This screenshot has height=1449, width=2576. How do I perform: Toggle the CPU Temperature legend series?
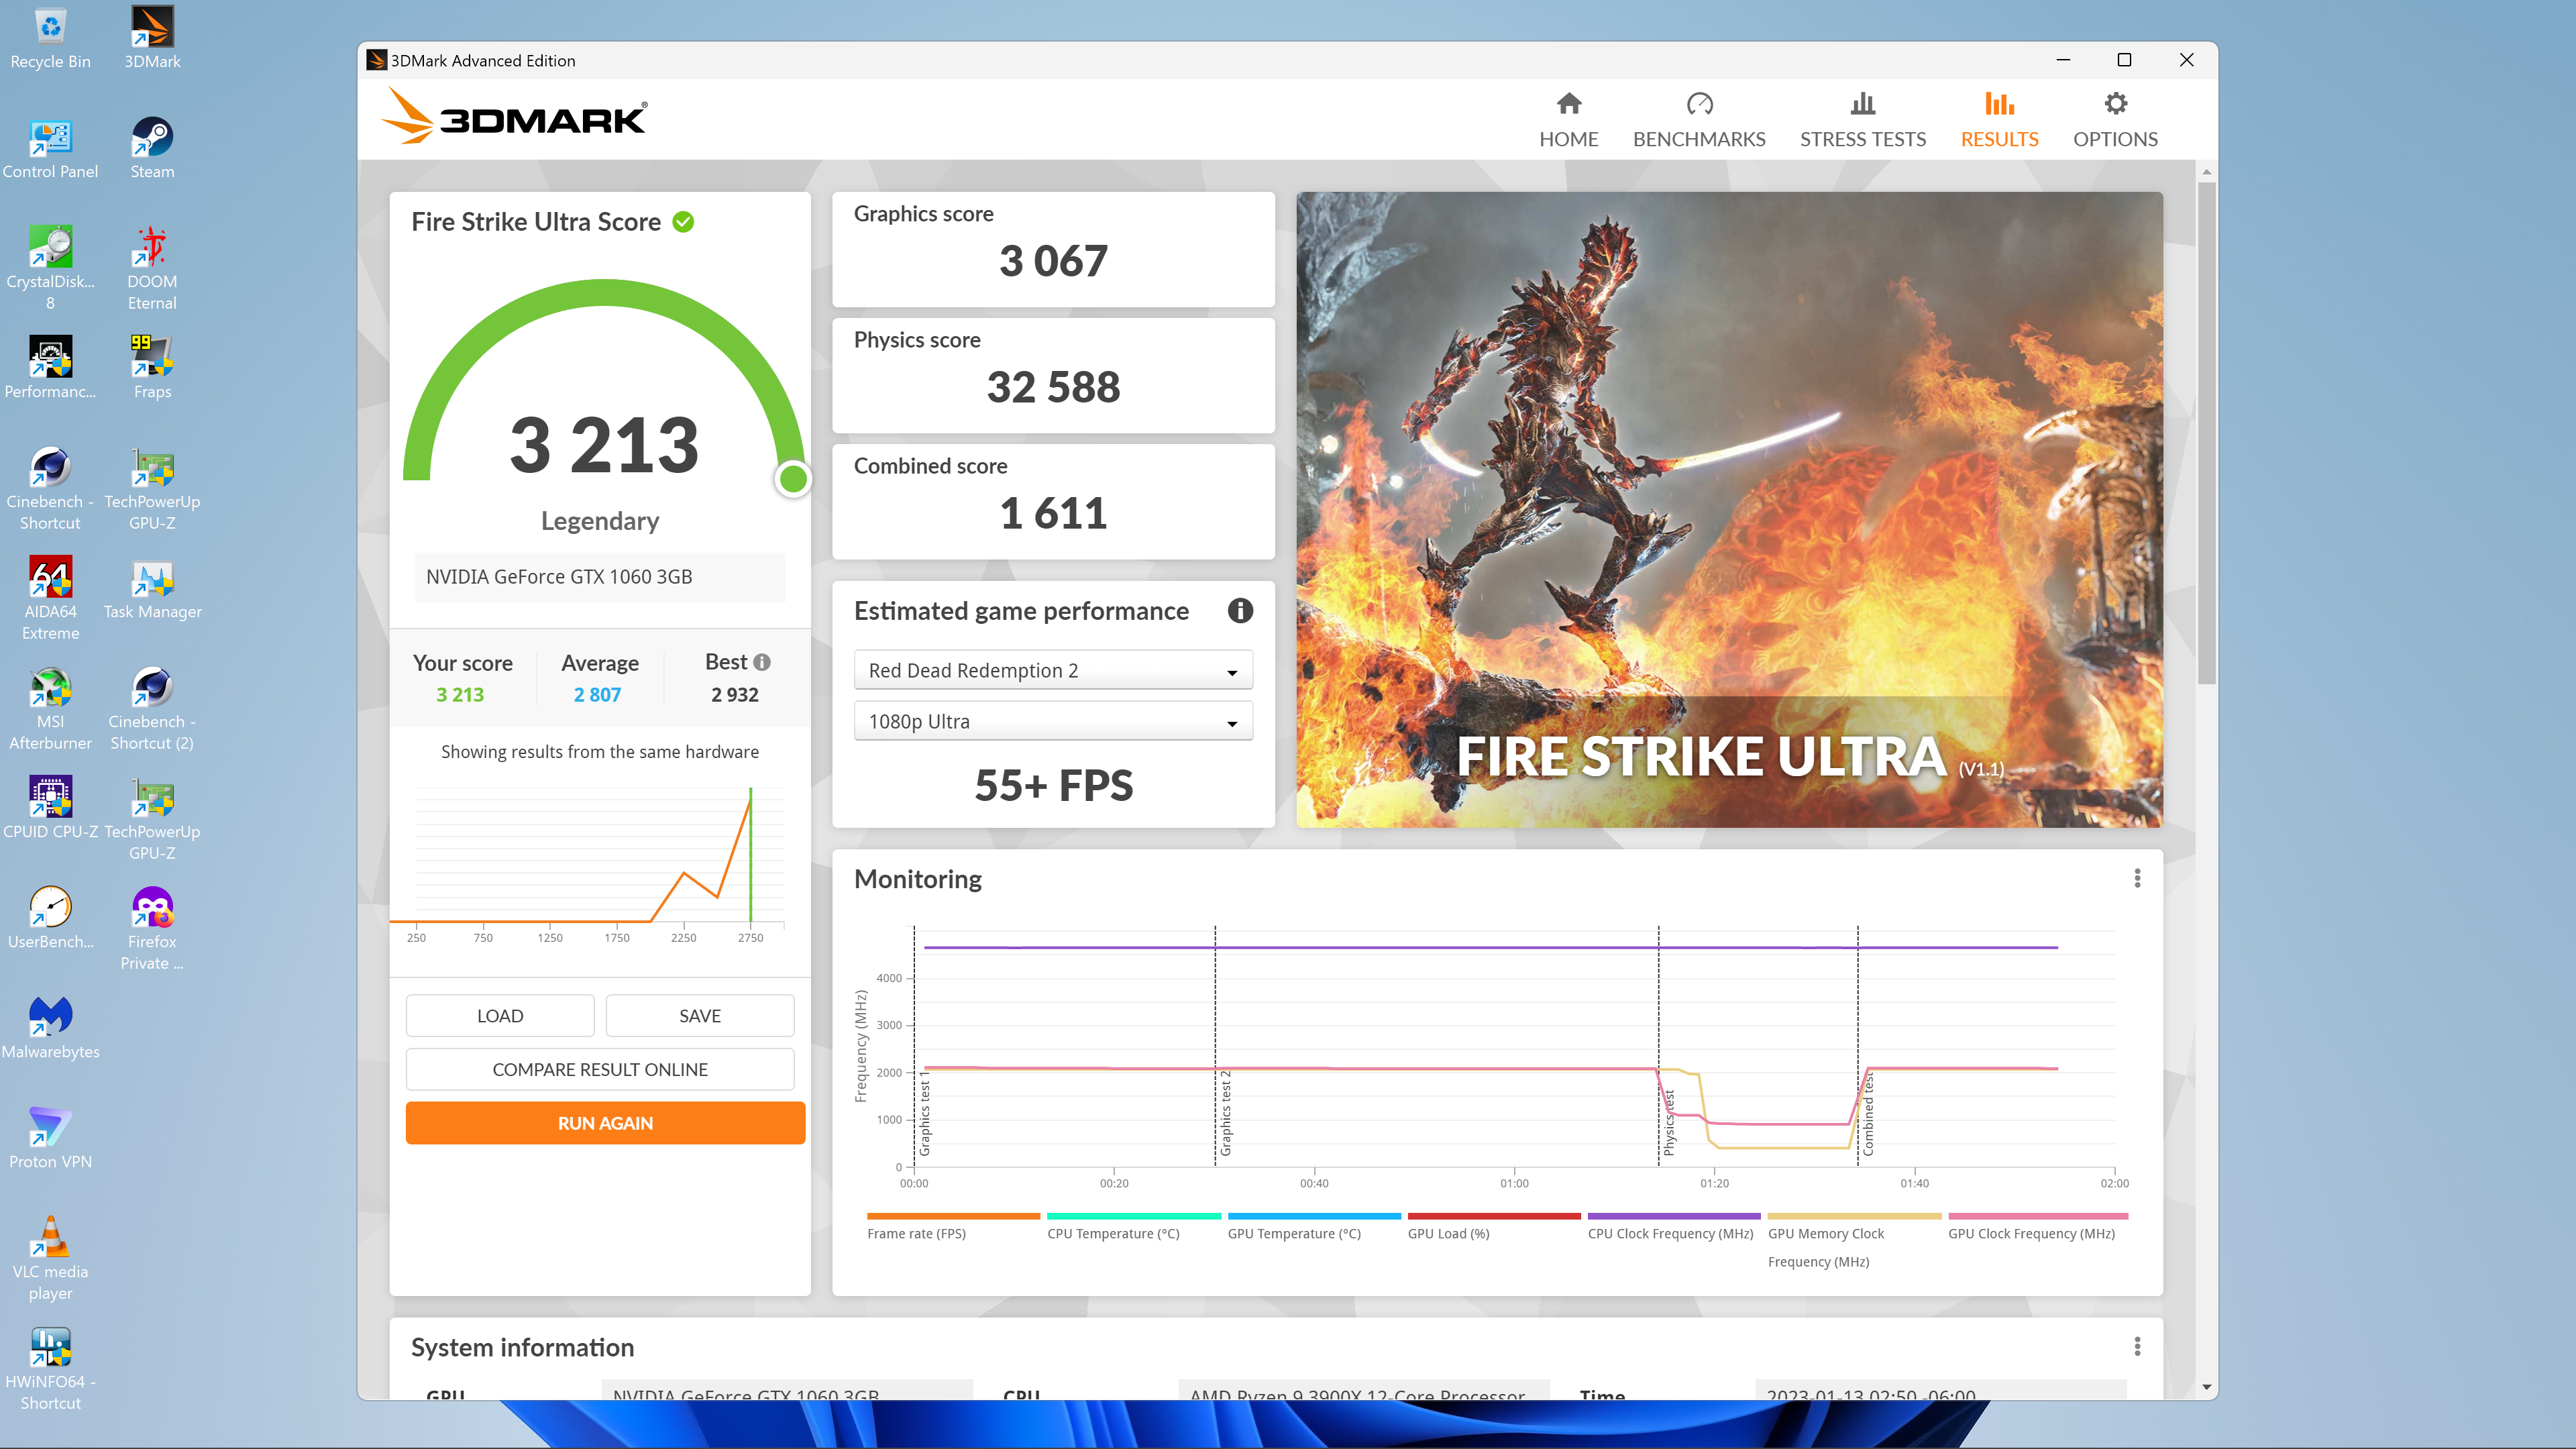click(1133, 1227)
